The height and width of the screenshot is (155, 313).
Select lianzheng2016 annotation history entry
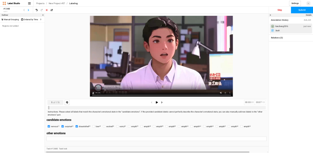click(x=291, y=28)
